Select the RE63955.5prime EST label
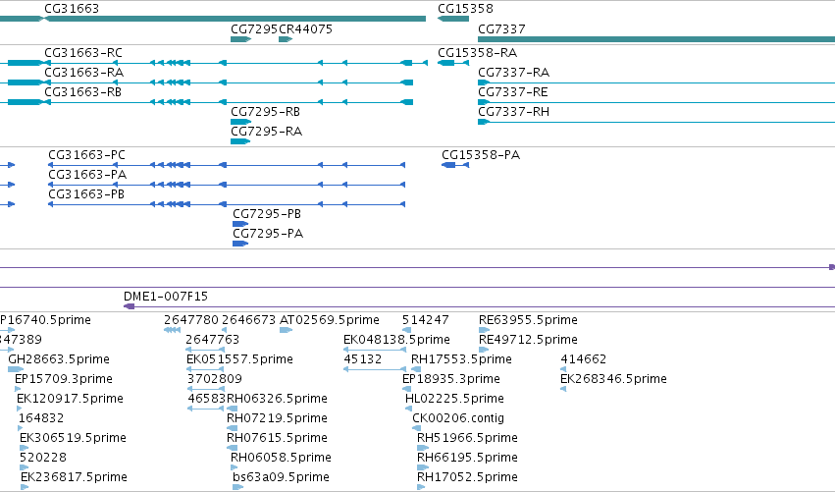The width and height of the screenshot is (835, 492). coord(528,320)
